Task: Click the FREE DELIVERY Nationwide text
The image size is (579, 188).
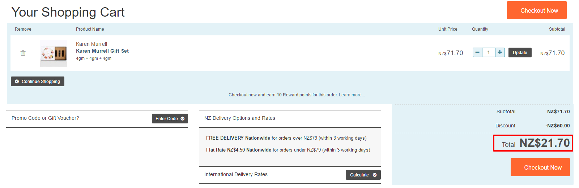Action: 238,138
